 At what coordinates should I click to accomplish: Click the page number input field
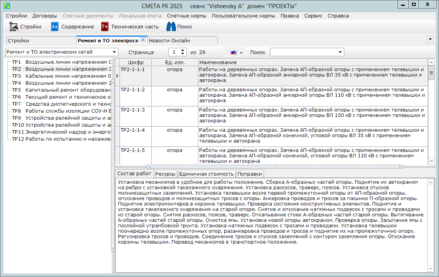point(174,52)
